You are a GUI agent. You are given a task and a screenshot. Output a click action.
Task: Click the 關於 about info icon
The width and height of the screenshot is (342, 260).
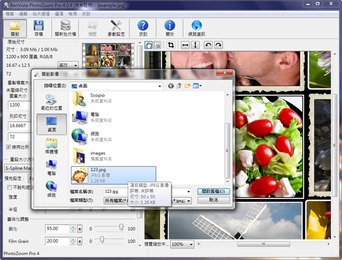coord(170,28)
